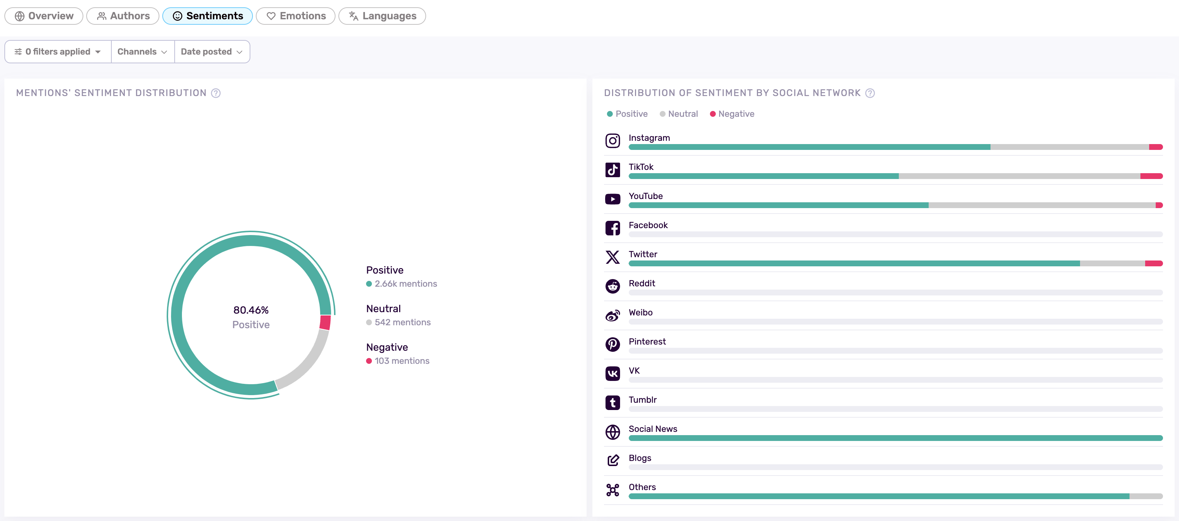
Task: Click the Instagram network icon
Action: point(613,140)
